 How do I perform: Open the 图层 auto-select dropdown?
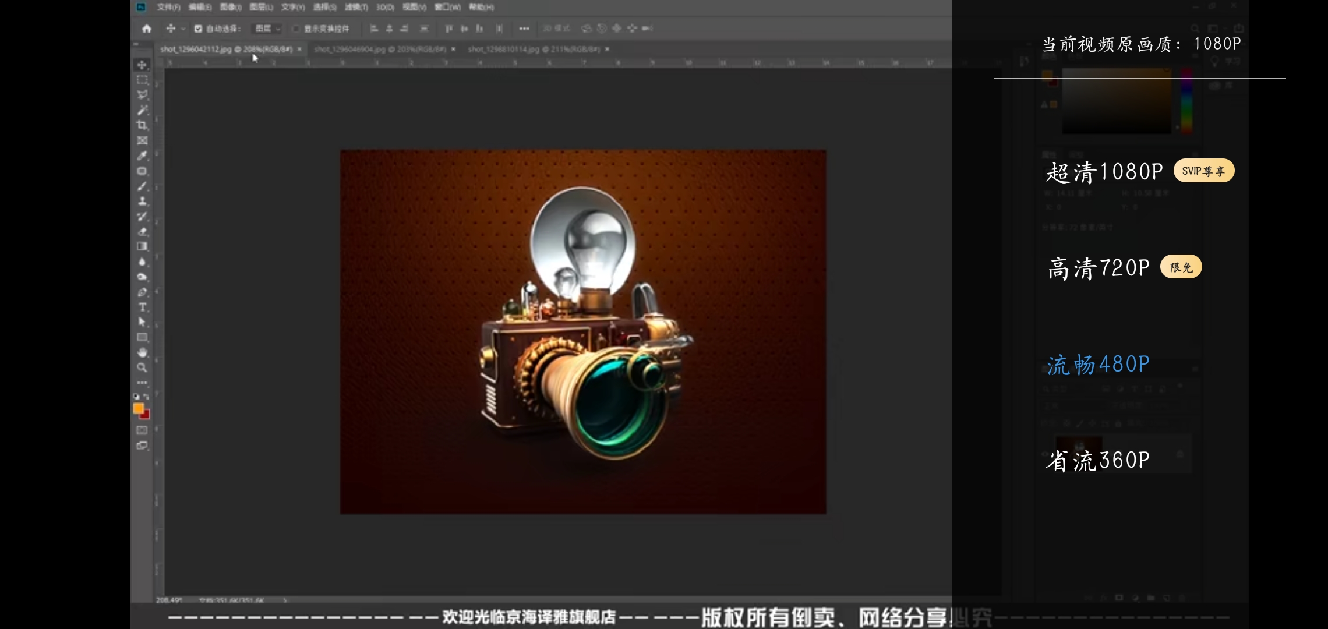(268, 29)
